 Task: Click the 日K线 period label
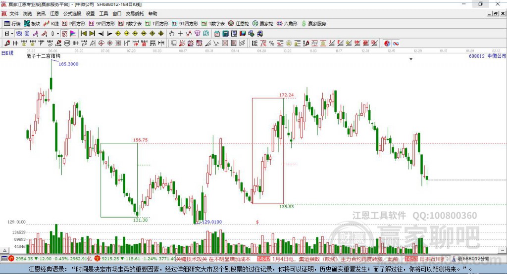[7, 53]
